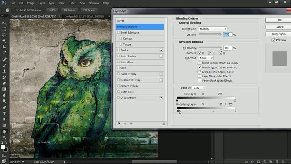291x164 pixels.
Task: Click the 100% zoom button
Action: point(52,10)
